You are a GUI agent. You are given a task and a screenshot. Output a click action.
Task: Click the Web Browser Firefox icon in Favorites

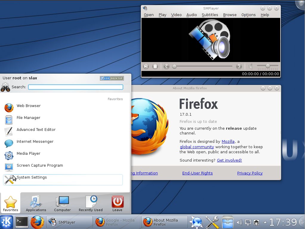click(x=9, y=108)
